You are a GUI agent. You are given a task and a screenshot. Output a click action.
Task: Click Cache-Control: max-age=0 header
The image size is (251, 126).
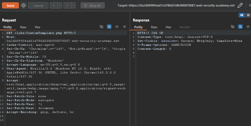[x=30, y=45]
